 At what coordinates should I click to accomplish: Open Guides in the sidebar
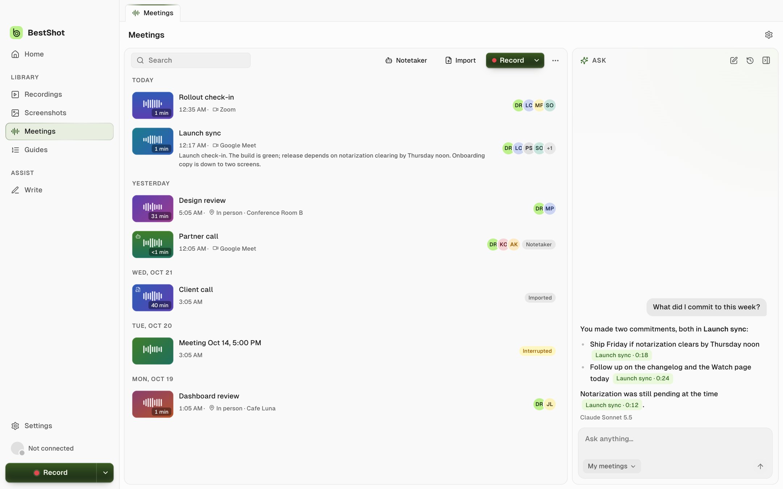[x=59, y=150]
